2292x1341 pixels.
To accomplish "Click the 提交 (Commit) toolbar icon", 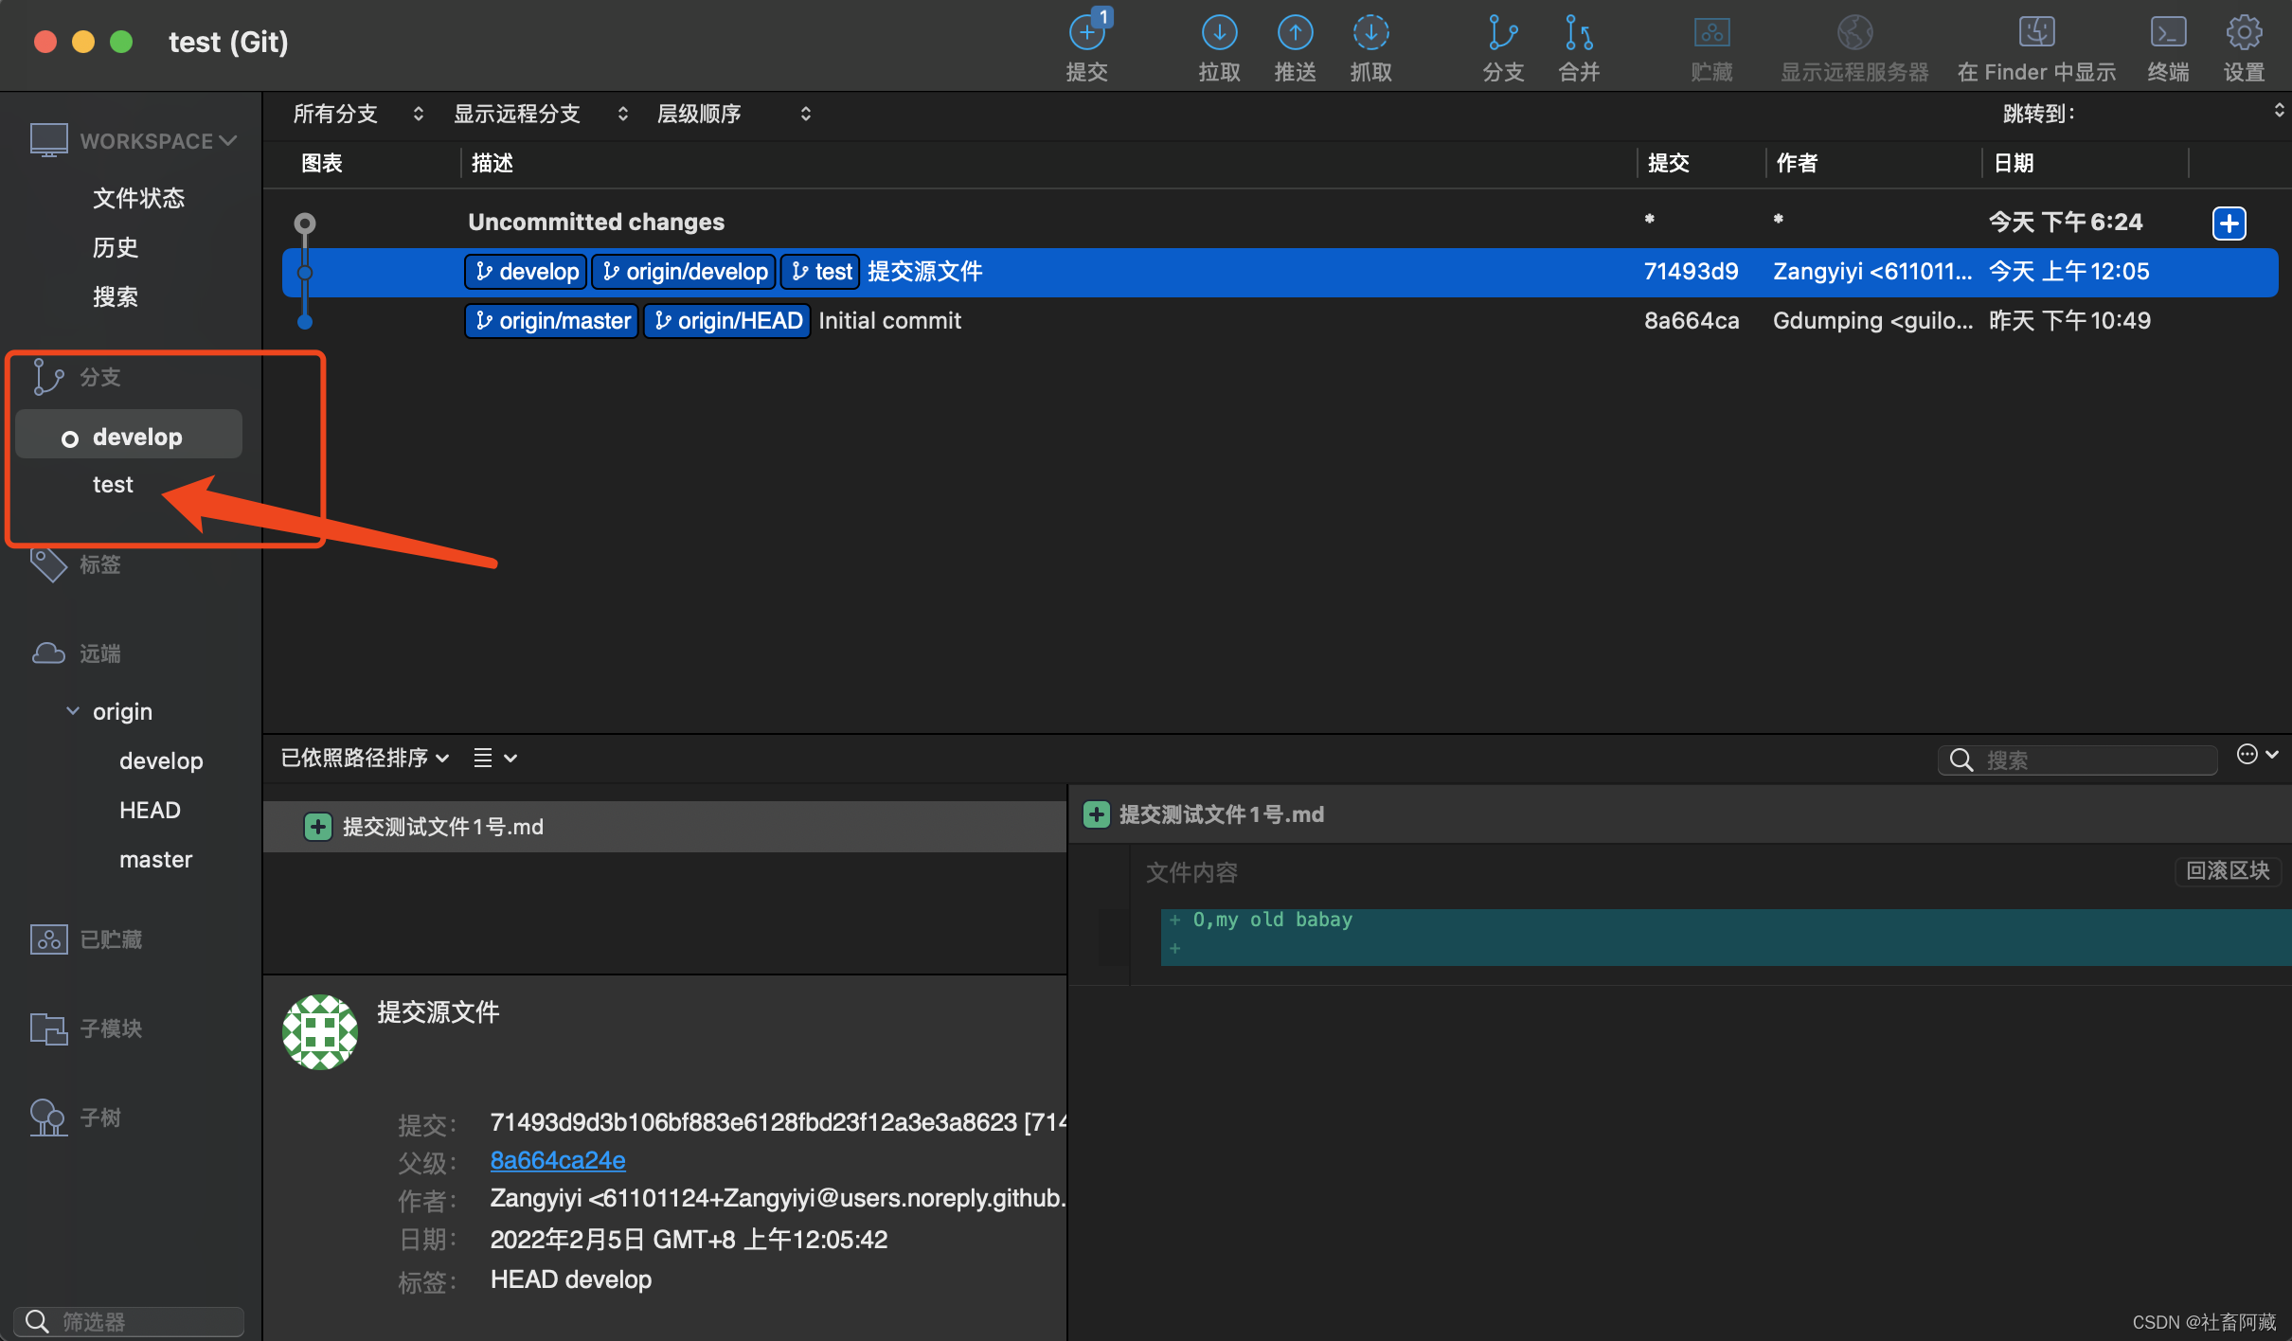I will point(1086,34).
